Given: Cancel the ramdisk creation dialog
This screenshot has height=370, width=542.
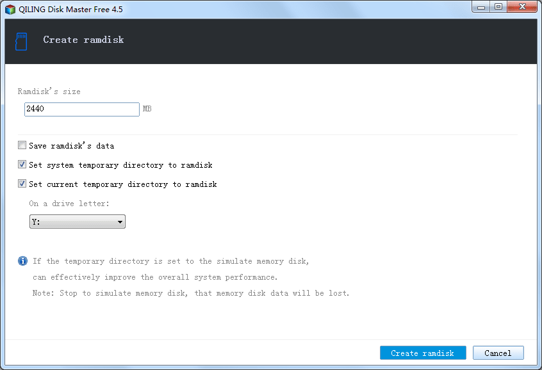Looking at the screenshot, I should tap(498, 353).
